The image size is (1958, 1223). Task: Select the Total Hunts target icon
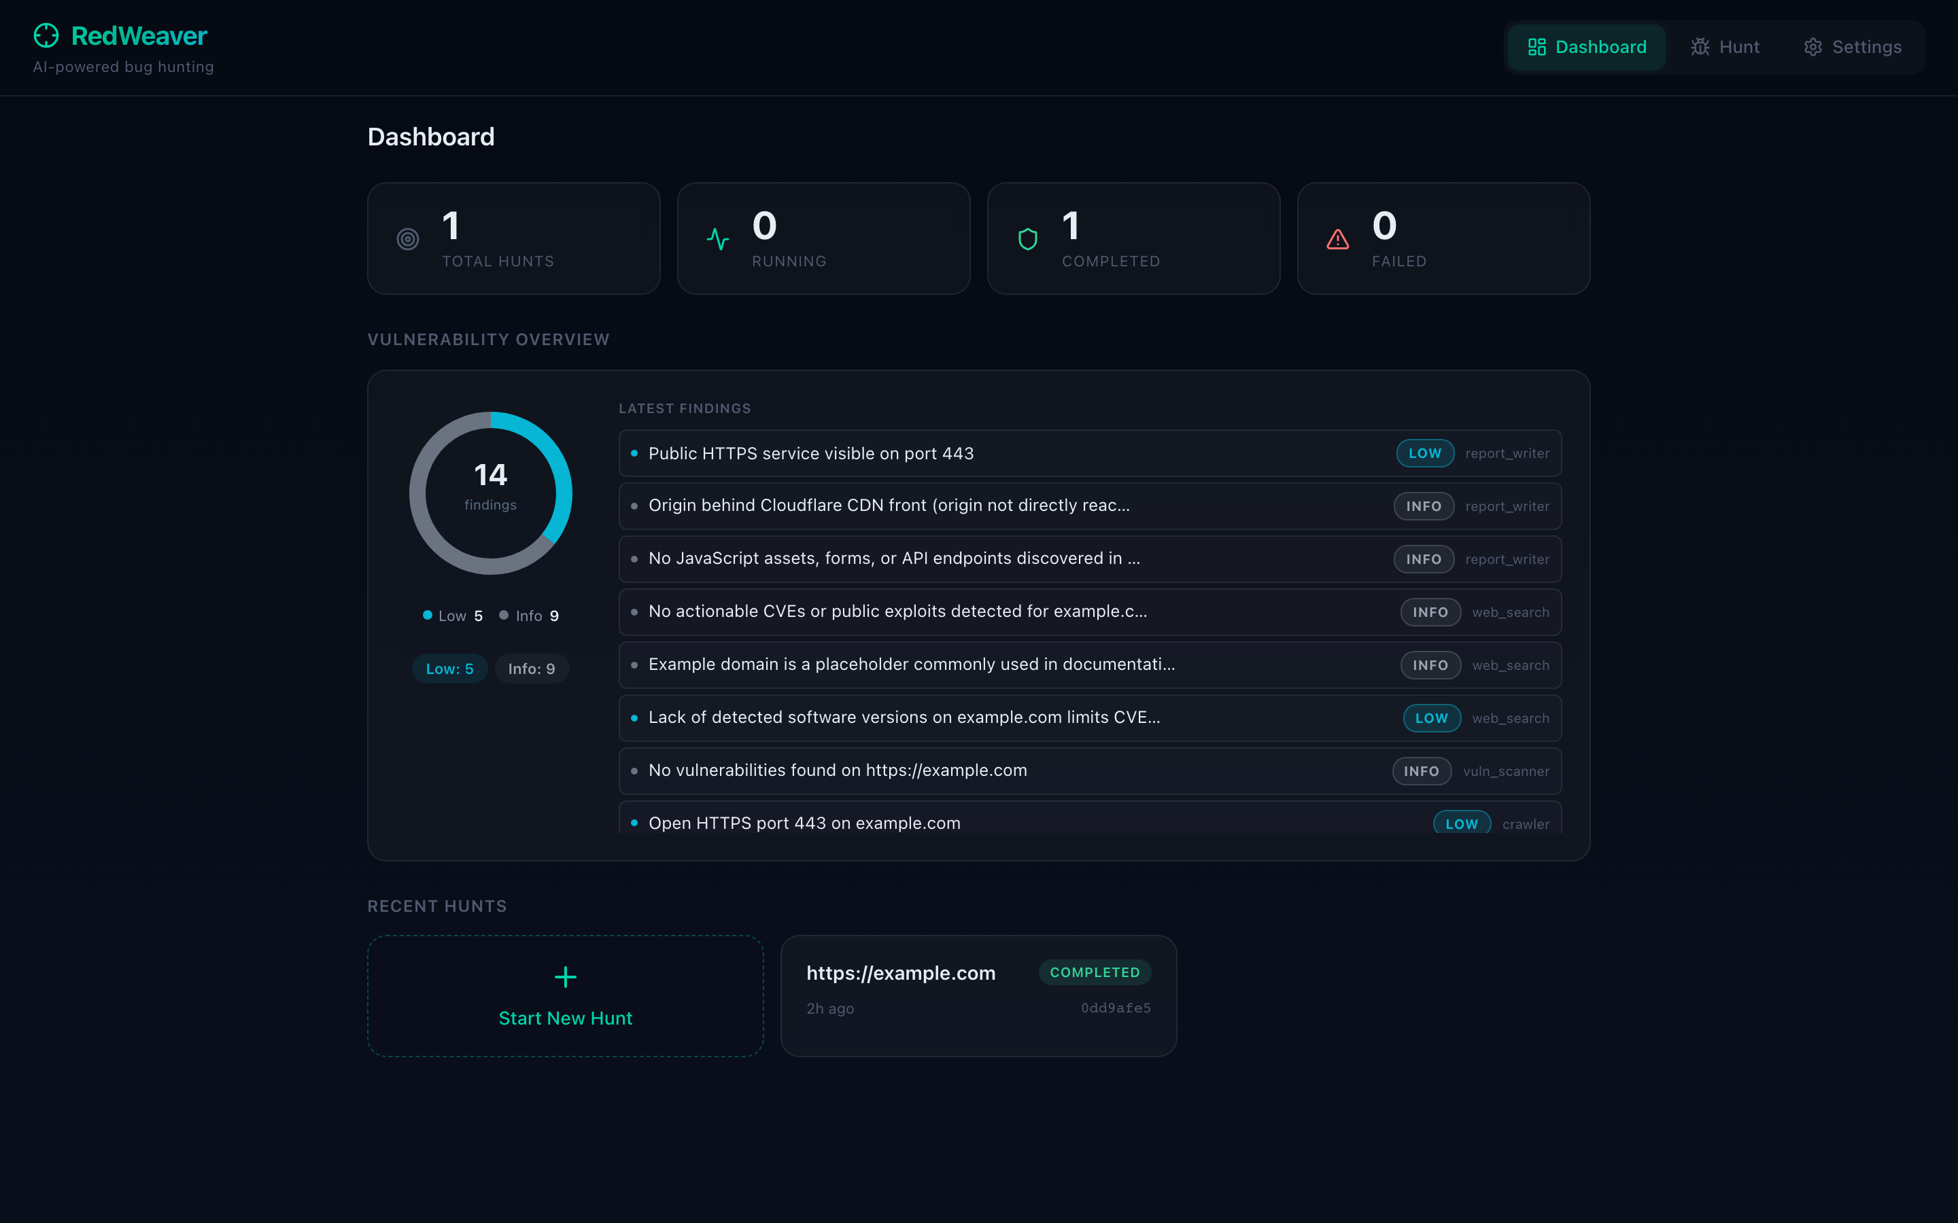[x=407, y=238]
